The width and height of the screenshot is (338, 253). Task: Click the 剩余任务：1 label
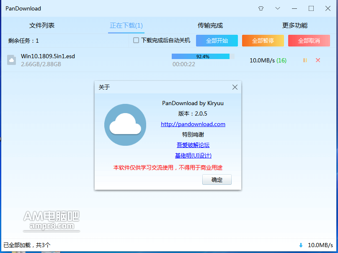(23, 41)
